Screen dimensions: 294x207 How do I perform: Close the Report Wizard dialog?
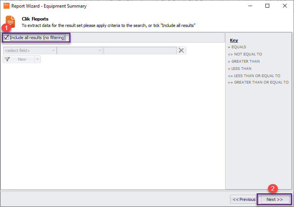click(x=285, y=6)
